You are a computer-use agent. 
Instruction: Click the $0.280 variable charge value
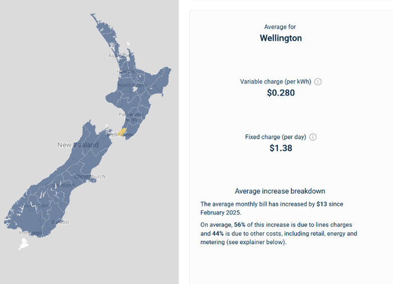[x=281, y=93]
